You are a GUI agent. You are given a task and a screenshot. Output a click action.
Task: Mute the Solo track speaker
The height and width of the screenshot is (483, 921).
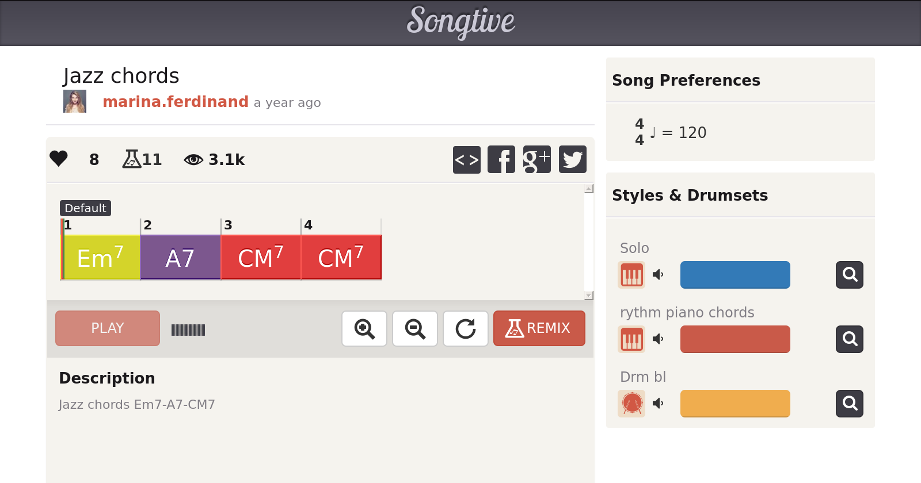(658, 275)
